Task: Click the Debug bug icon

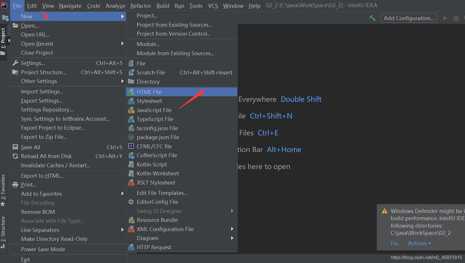Action: pos(456,18)
